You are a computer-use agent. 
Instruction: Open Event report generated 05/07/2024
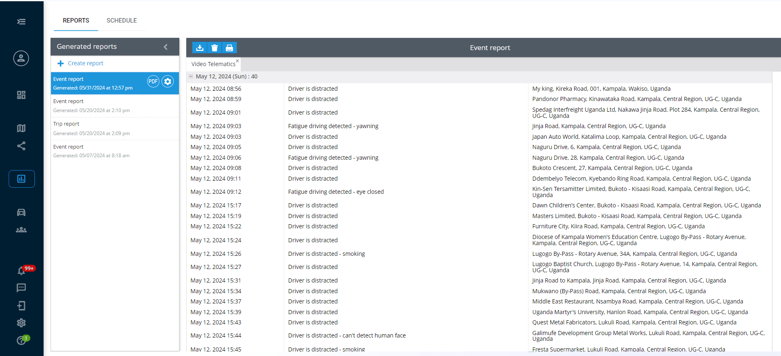(x=115, y=151)
